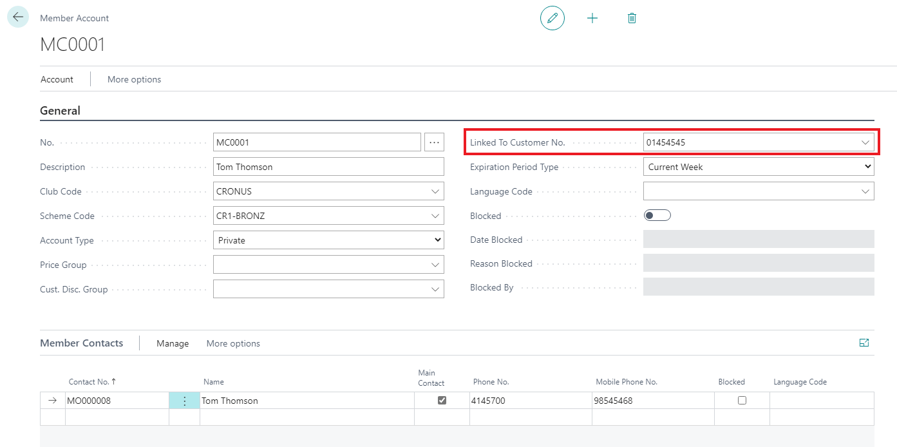The image size is (897, 447).
Task: Check Blocked checkbox in contact row
Action: pos(742,400)
